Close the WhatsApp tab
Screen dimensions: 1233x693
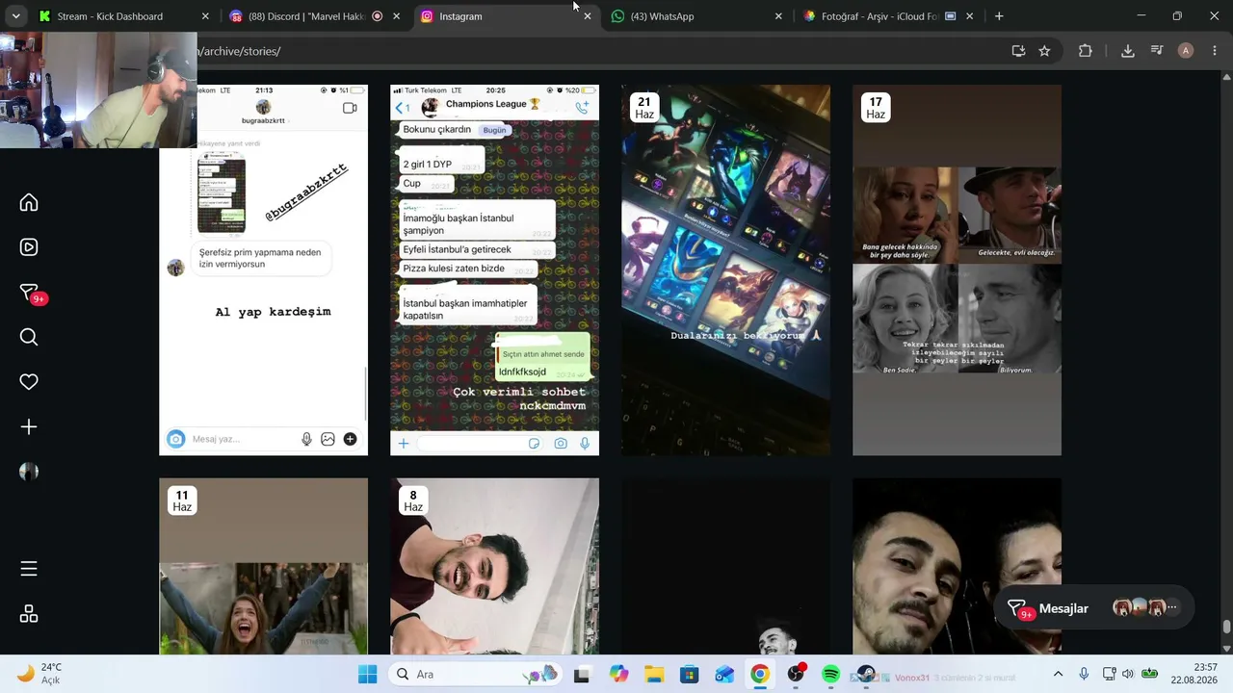pos(778,16)
